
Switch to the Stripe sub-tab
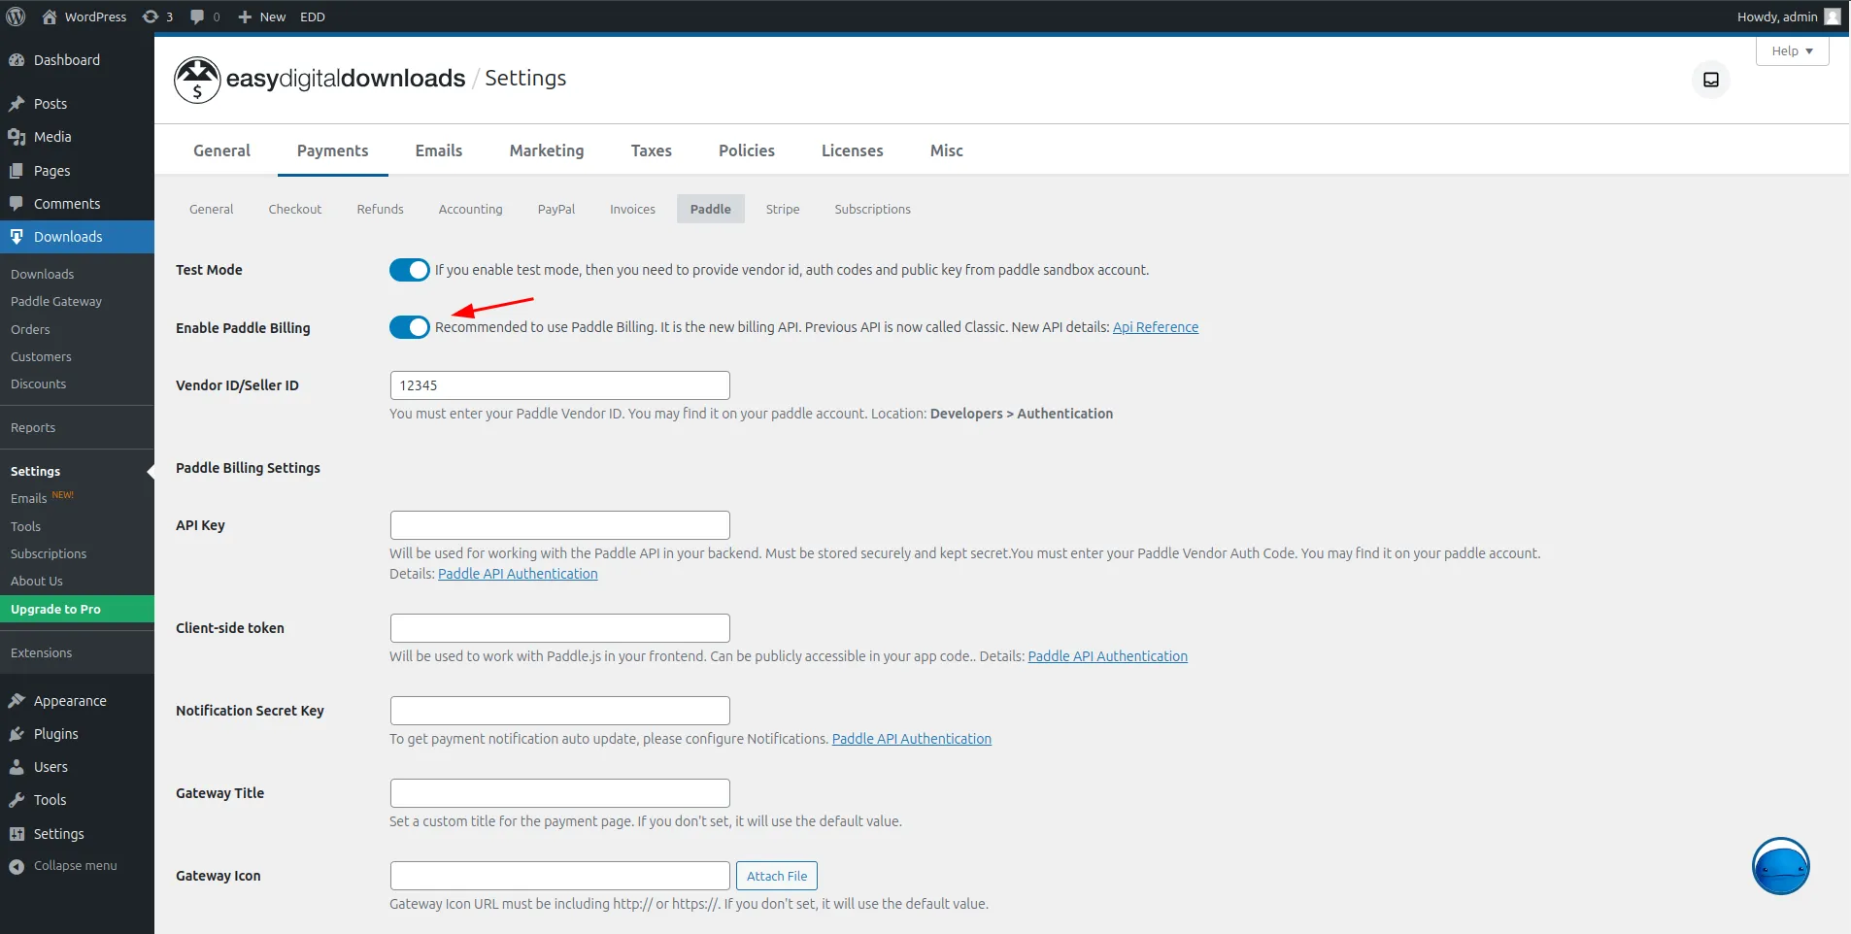point(783,209)
